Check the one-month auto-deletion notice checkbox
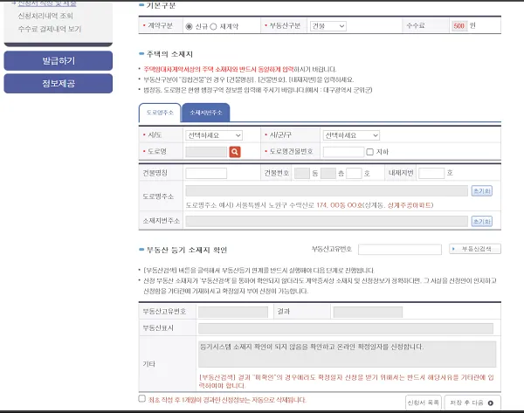 point(142,398)
